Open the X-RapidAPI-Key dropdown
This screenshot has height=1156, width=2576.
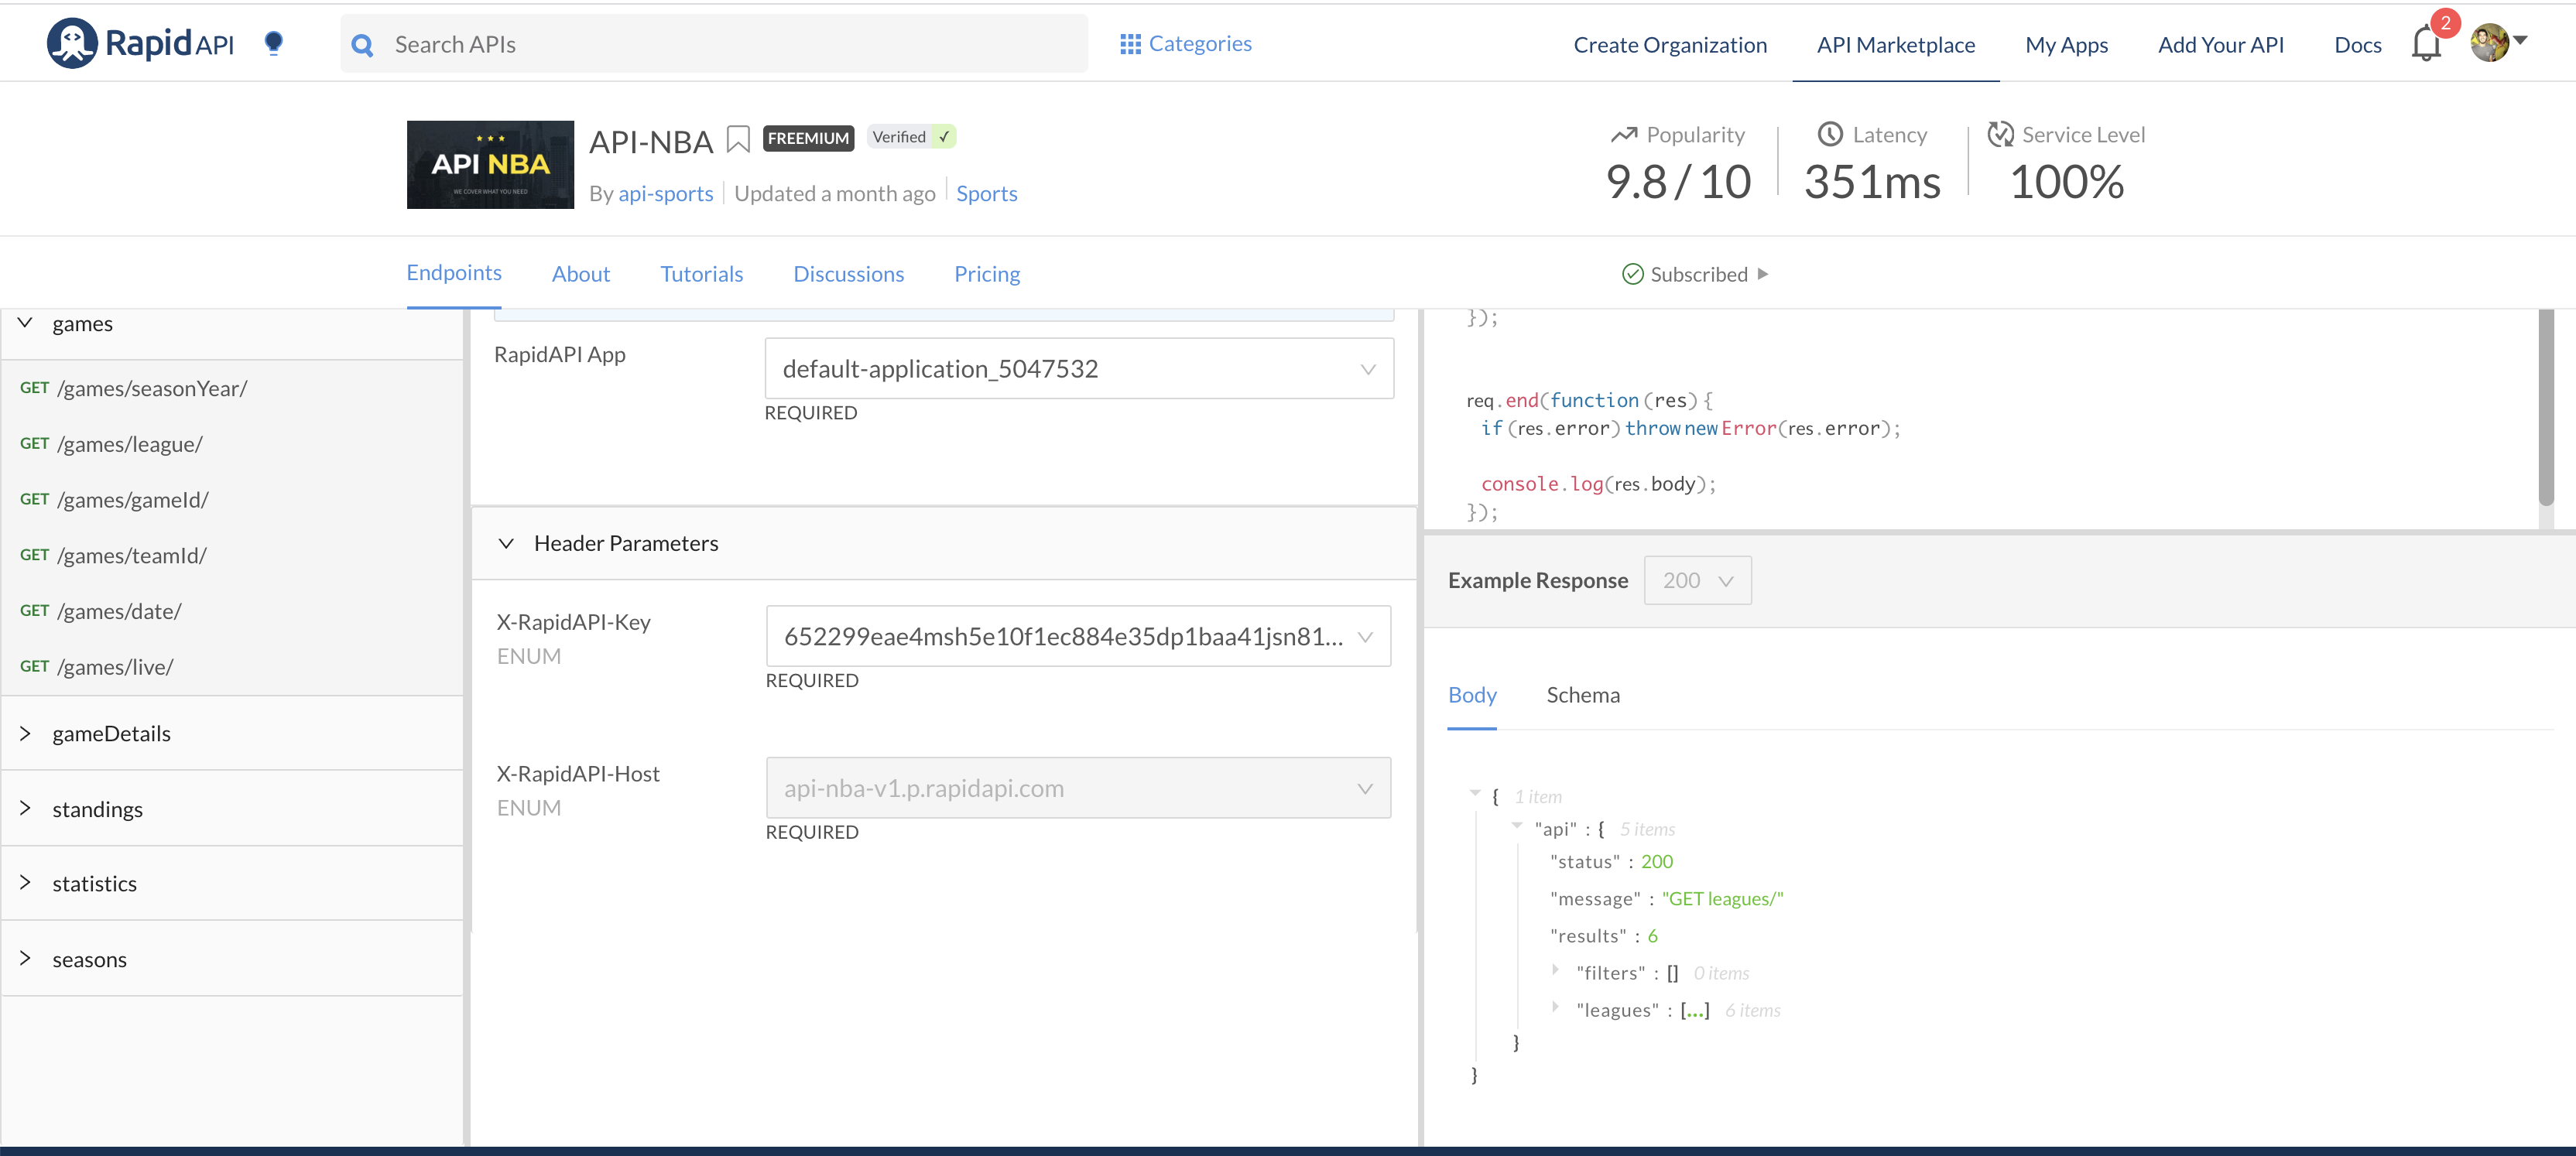(x=1078, y=636)
